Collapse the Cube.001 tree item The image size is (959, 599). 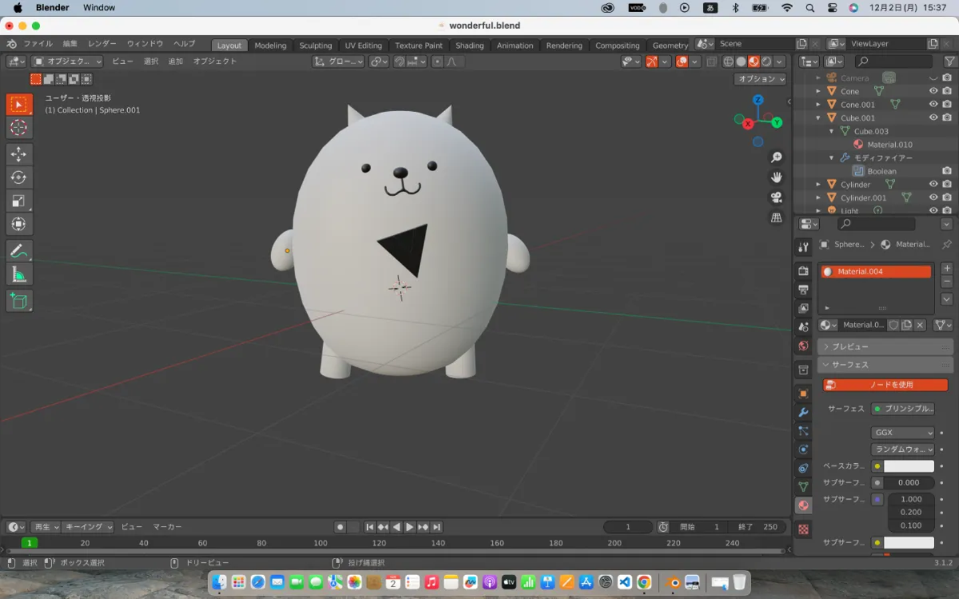[818, 118]
